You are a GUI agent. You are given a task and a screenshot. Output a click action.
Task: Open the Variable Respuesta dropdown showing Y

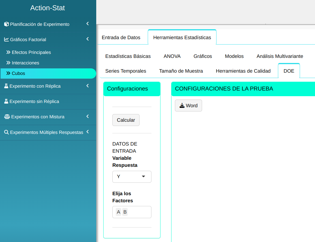[132, 176]
